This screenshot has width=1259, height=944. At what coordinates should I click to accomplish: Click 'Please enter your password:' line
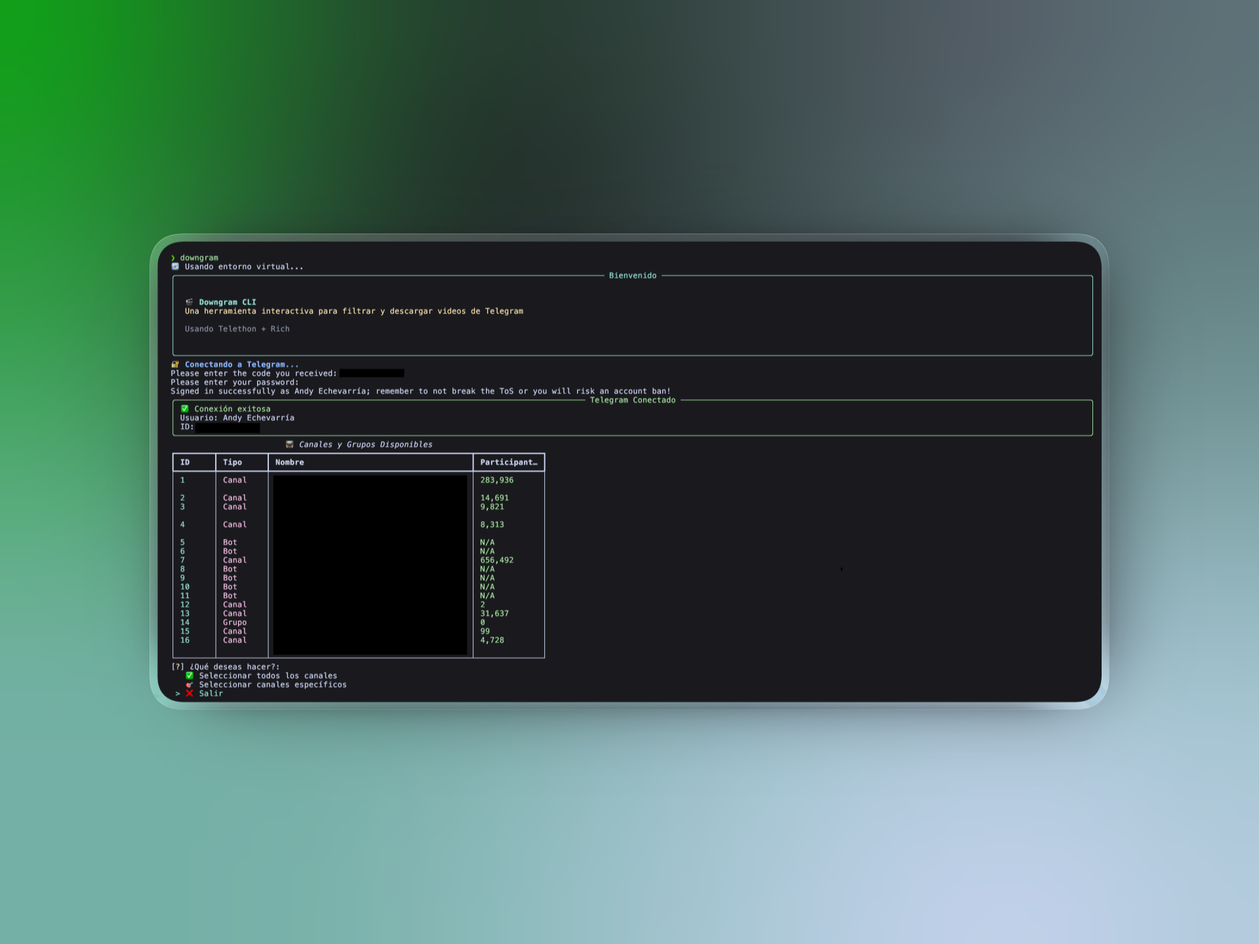235,383
